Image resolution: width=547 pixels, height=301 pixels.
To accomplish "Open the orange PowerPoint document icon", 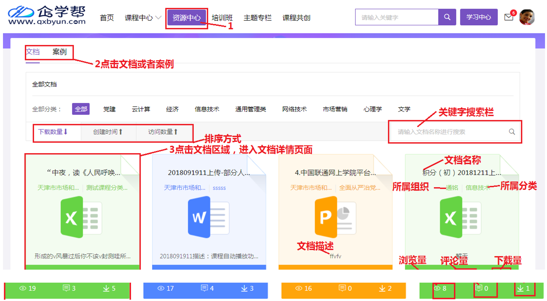I will (x=335, y=217).
